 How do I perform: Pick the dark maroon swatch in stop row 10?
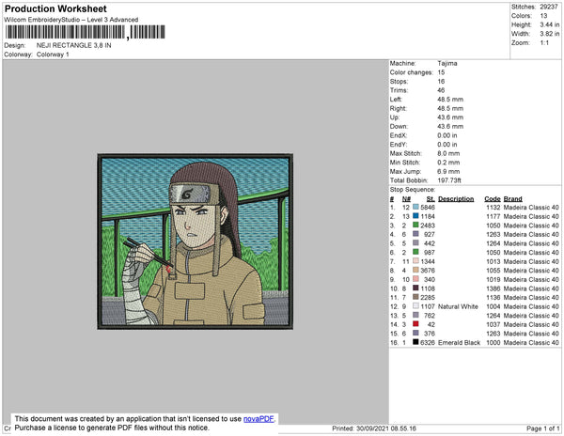click(415, 288)
